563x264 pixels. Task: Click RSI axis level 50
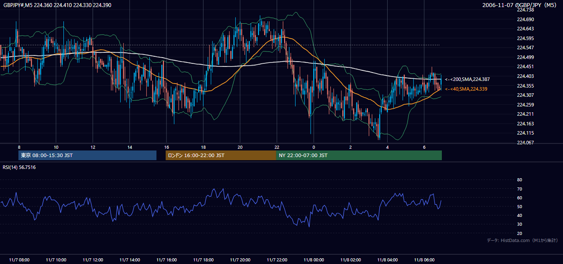coord(519,207)
